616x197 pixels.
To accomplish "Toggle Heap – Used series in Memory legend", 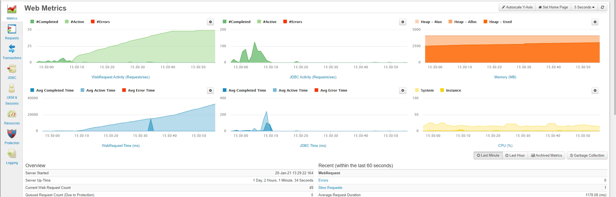I will pos(498,22).
